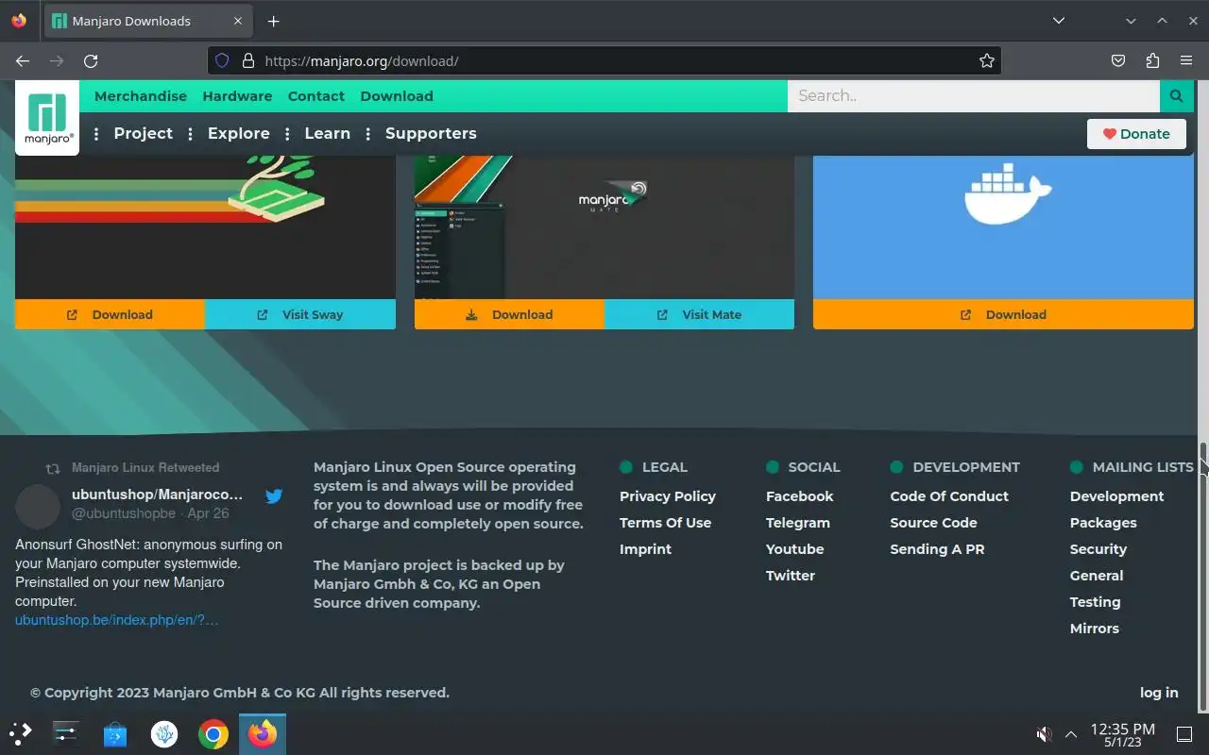The image size is (1209, 755).
Task: Open the Project menu in the navigation
Action: (x=144, y=133)
